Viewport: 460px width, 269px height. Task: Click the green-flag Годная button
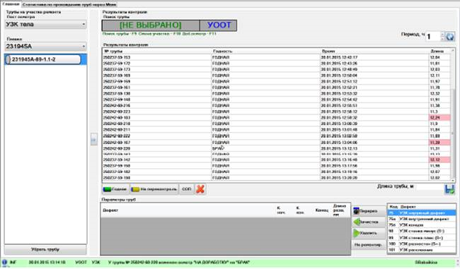pos(115,189)
